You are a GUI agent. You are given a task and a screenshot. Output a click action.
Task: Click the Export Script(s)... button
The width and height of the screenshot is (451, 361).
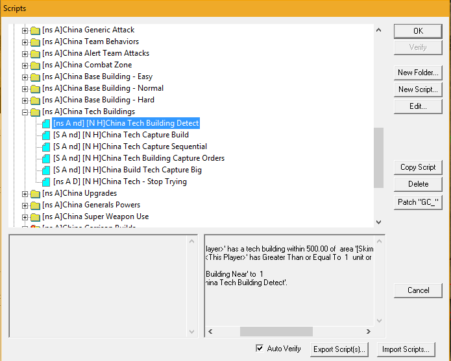pos(339,349)
